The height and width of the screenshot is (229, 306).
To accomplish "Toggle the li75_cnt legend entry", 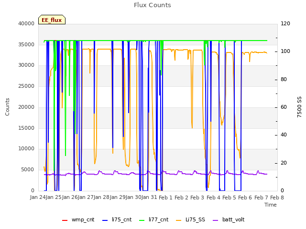I will tap(117, 220).
